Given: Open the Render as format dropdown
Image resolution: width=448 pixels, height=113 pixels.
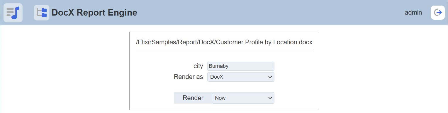Looking at the screenshot, I should coord(241,77).
